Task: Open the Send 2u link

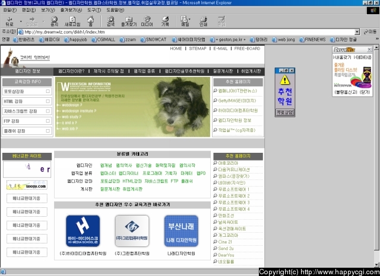Action: [x=226, y=248]
